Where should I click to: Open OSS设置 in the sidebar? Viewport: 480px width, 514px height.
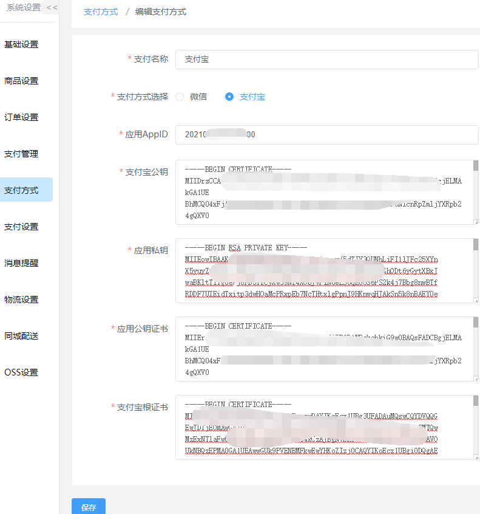(x=21, y=372)
